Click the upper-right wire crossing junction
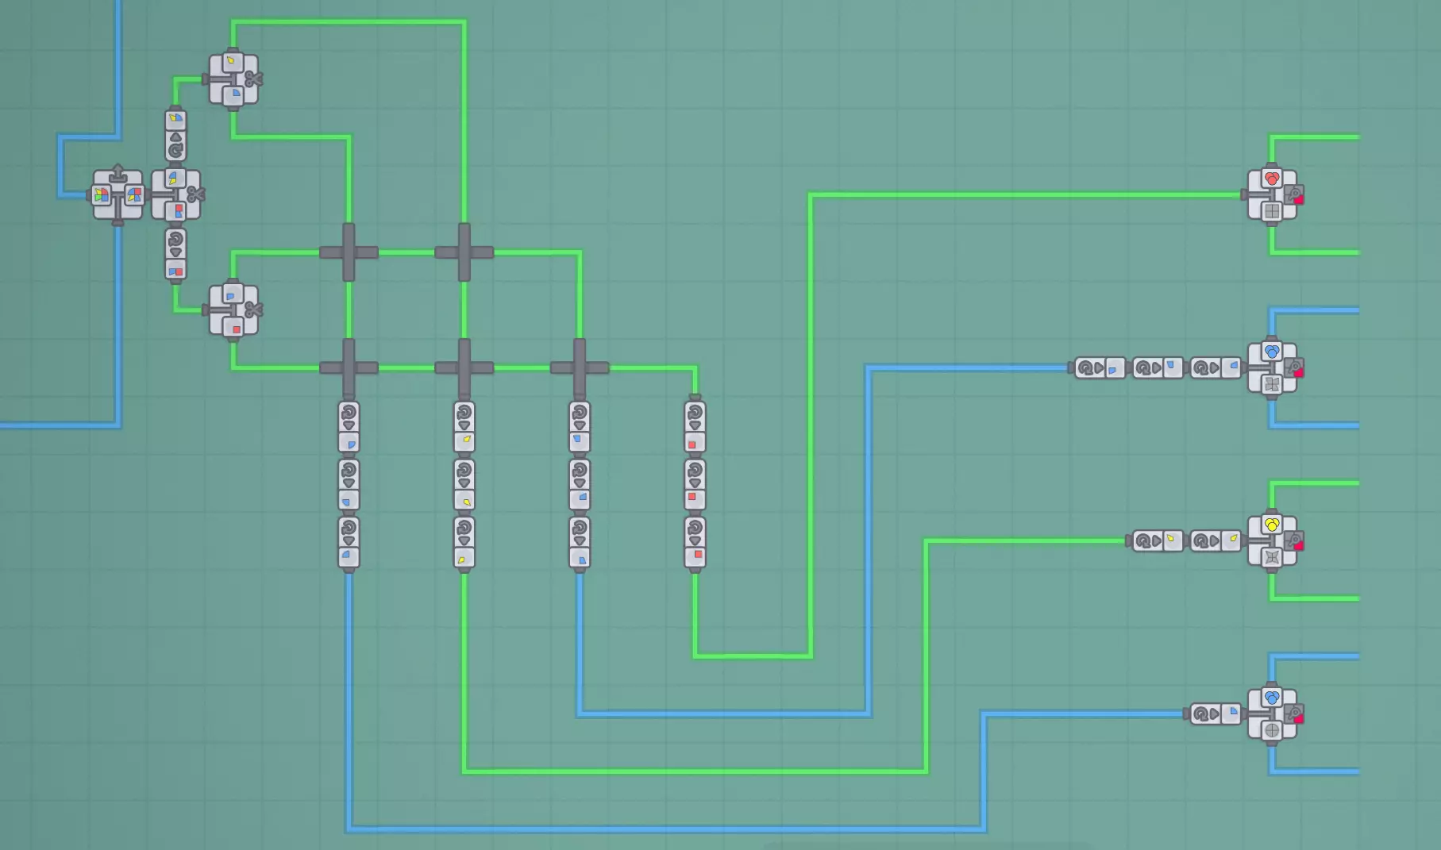This screenshot has width=1441, height=850. [464, 252]
